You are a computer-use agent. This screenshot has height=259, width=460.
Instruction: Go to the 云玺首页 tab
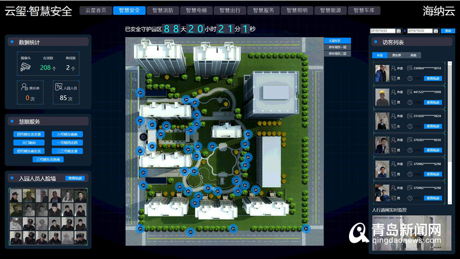(x=96, y=10)
